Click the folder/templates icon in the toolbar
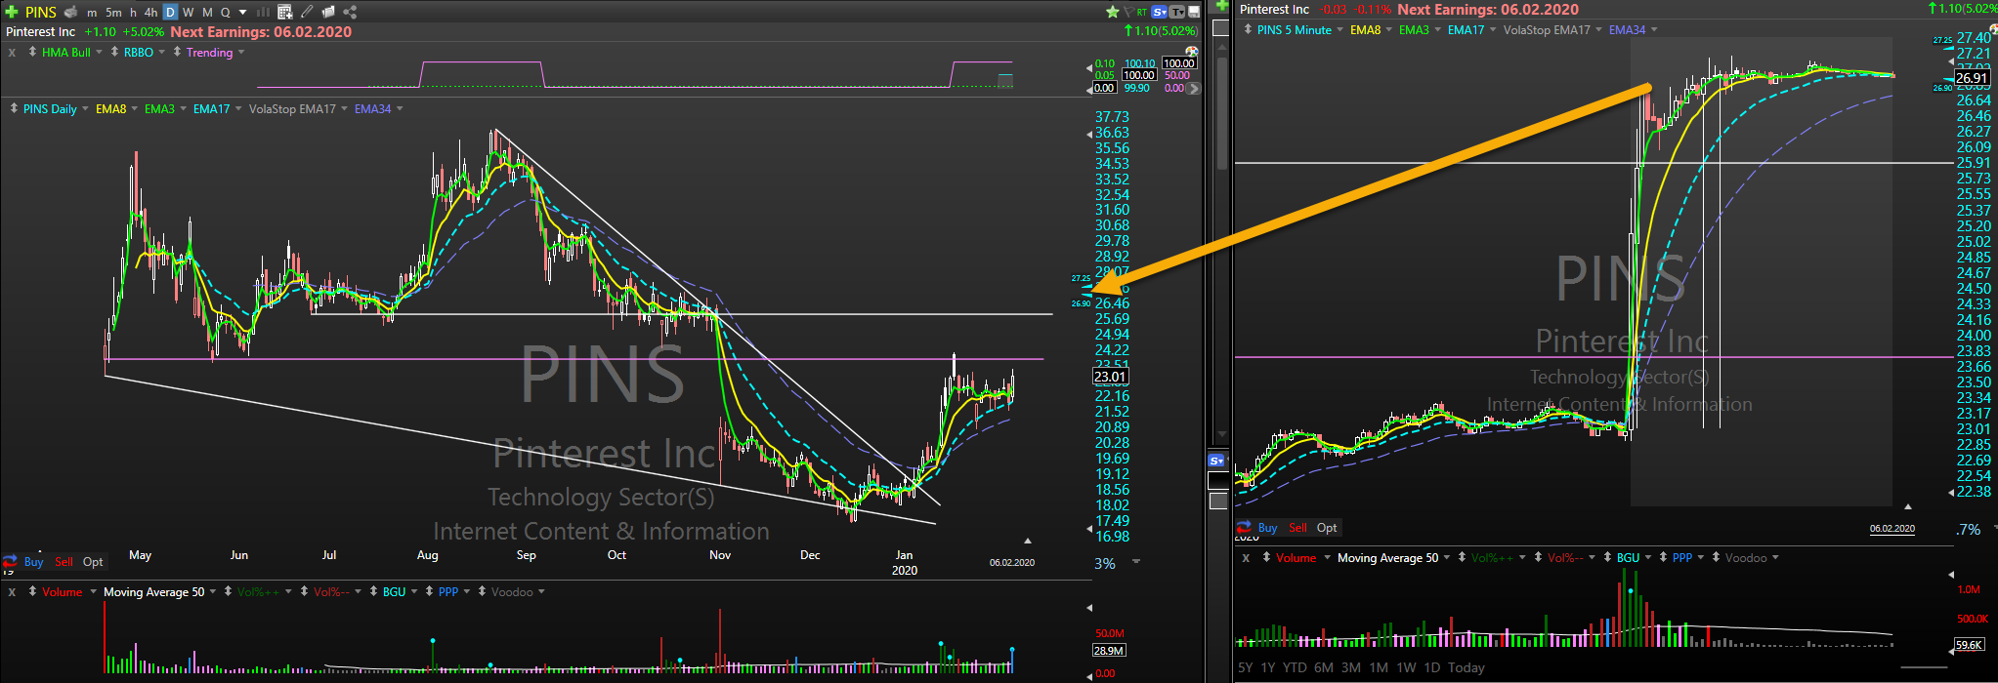This screenshot has width=1998, height=683. coord(328,12)
